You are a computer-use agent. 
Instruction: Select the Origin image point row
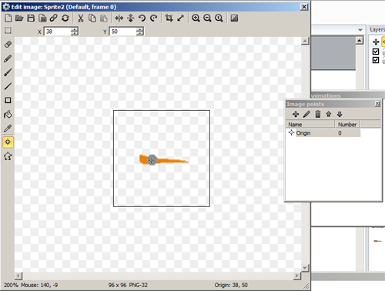coord(324,133)
